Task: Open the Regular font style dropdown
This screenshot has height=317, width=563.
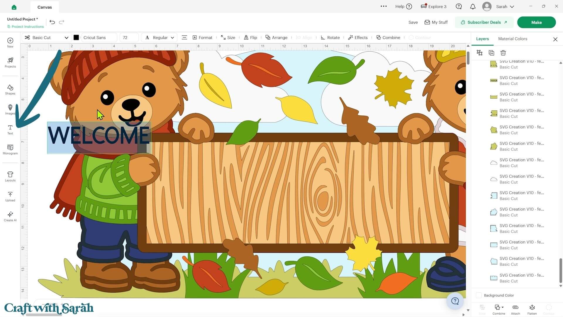Action: [160, 38]
